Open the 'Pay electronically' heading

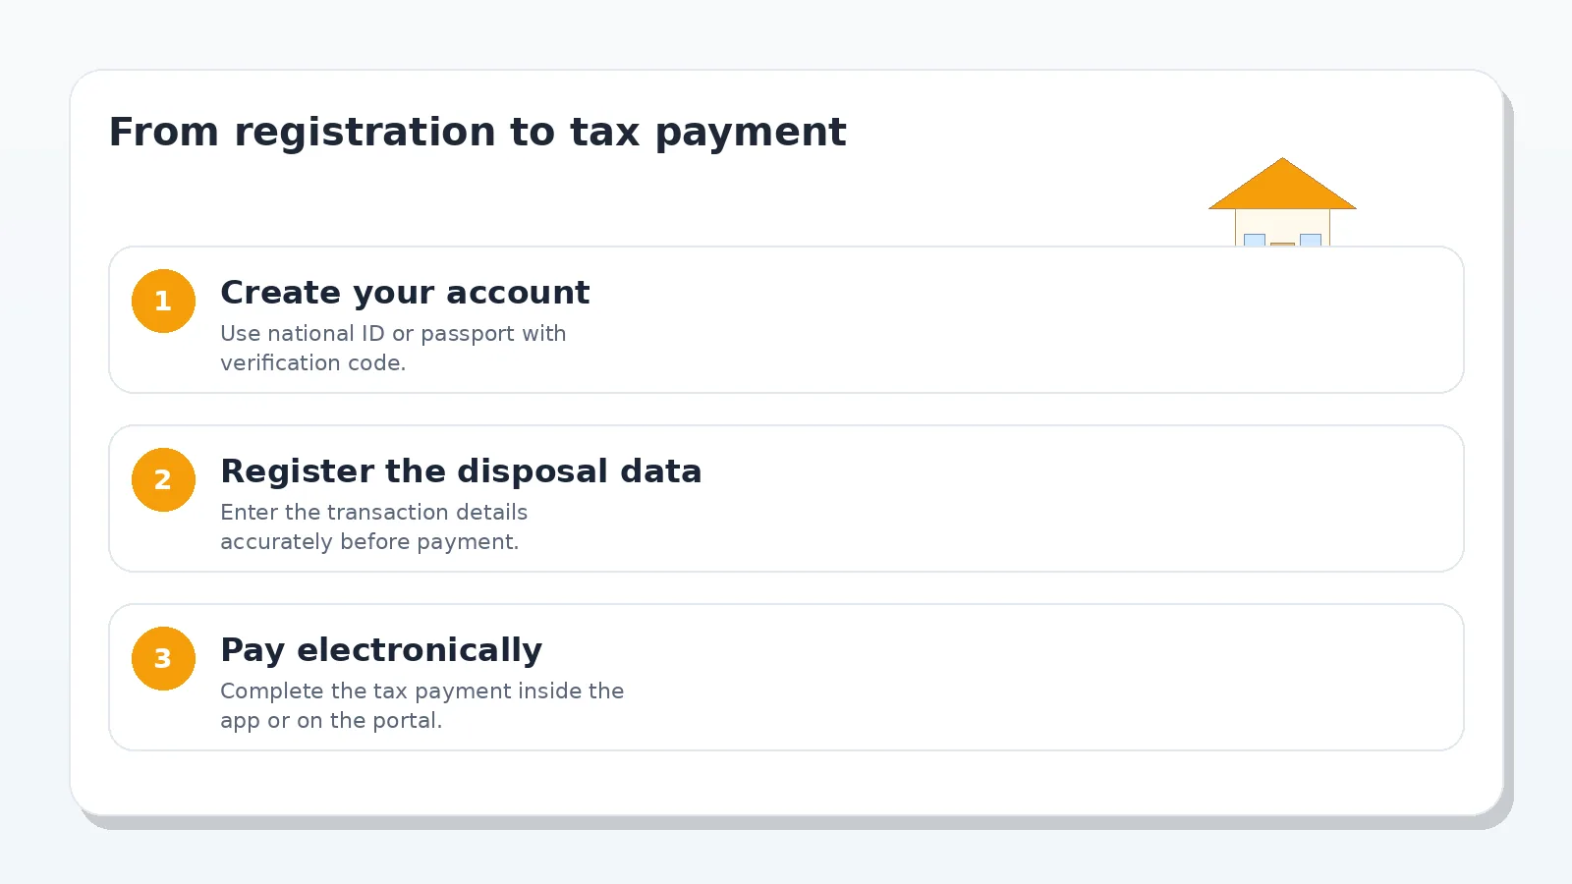(381, 650)
